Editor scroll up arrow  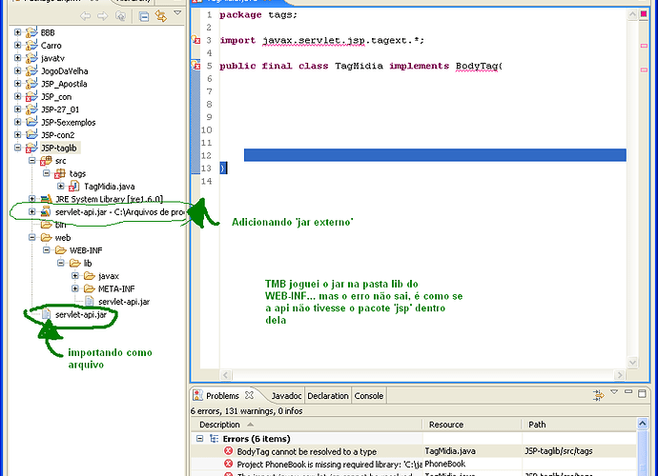(x=632, y=14)
